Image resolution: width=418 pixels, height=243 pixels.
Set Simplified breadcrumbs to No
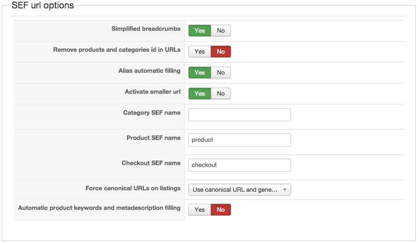tap(221, 31)
